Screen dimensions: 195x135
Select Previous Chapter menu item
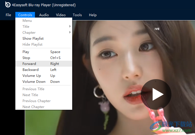point(44,101)
